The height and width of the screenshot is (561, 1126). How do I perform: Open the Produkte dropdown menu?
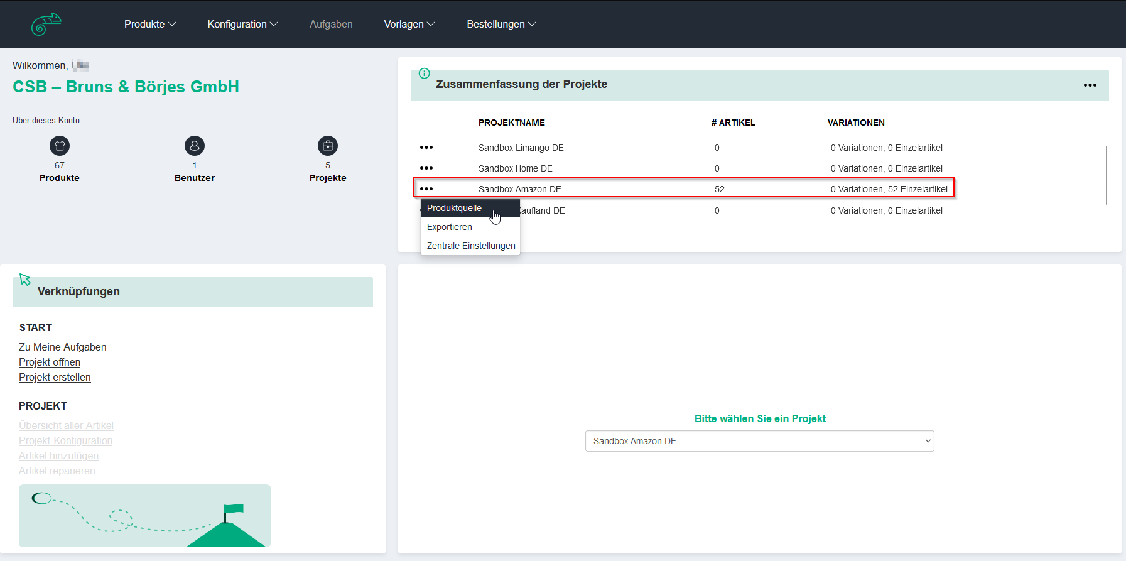(x=150, y=24)
